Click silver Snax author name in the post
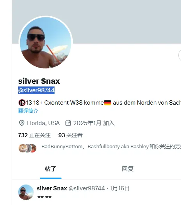 tap(52, 188)
